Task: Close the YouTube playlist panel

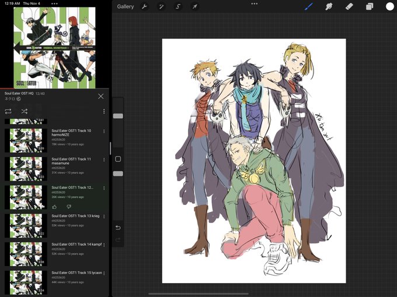Action: tap(101, 96)
